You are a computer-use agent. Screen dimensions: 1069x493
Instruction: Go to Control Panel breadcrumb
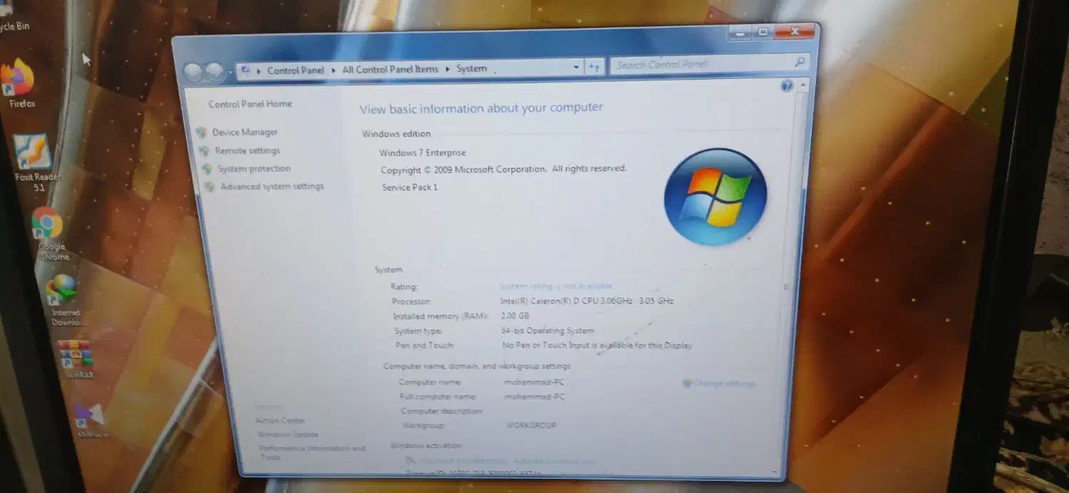296,70
